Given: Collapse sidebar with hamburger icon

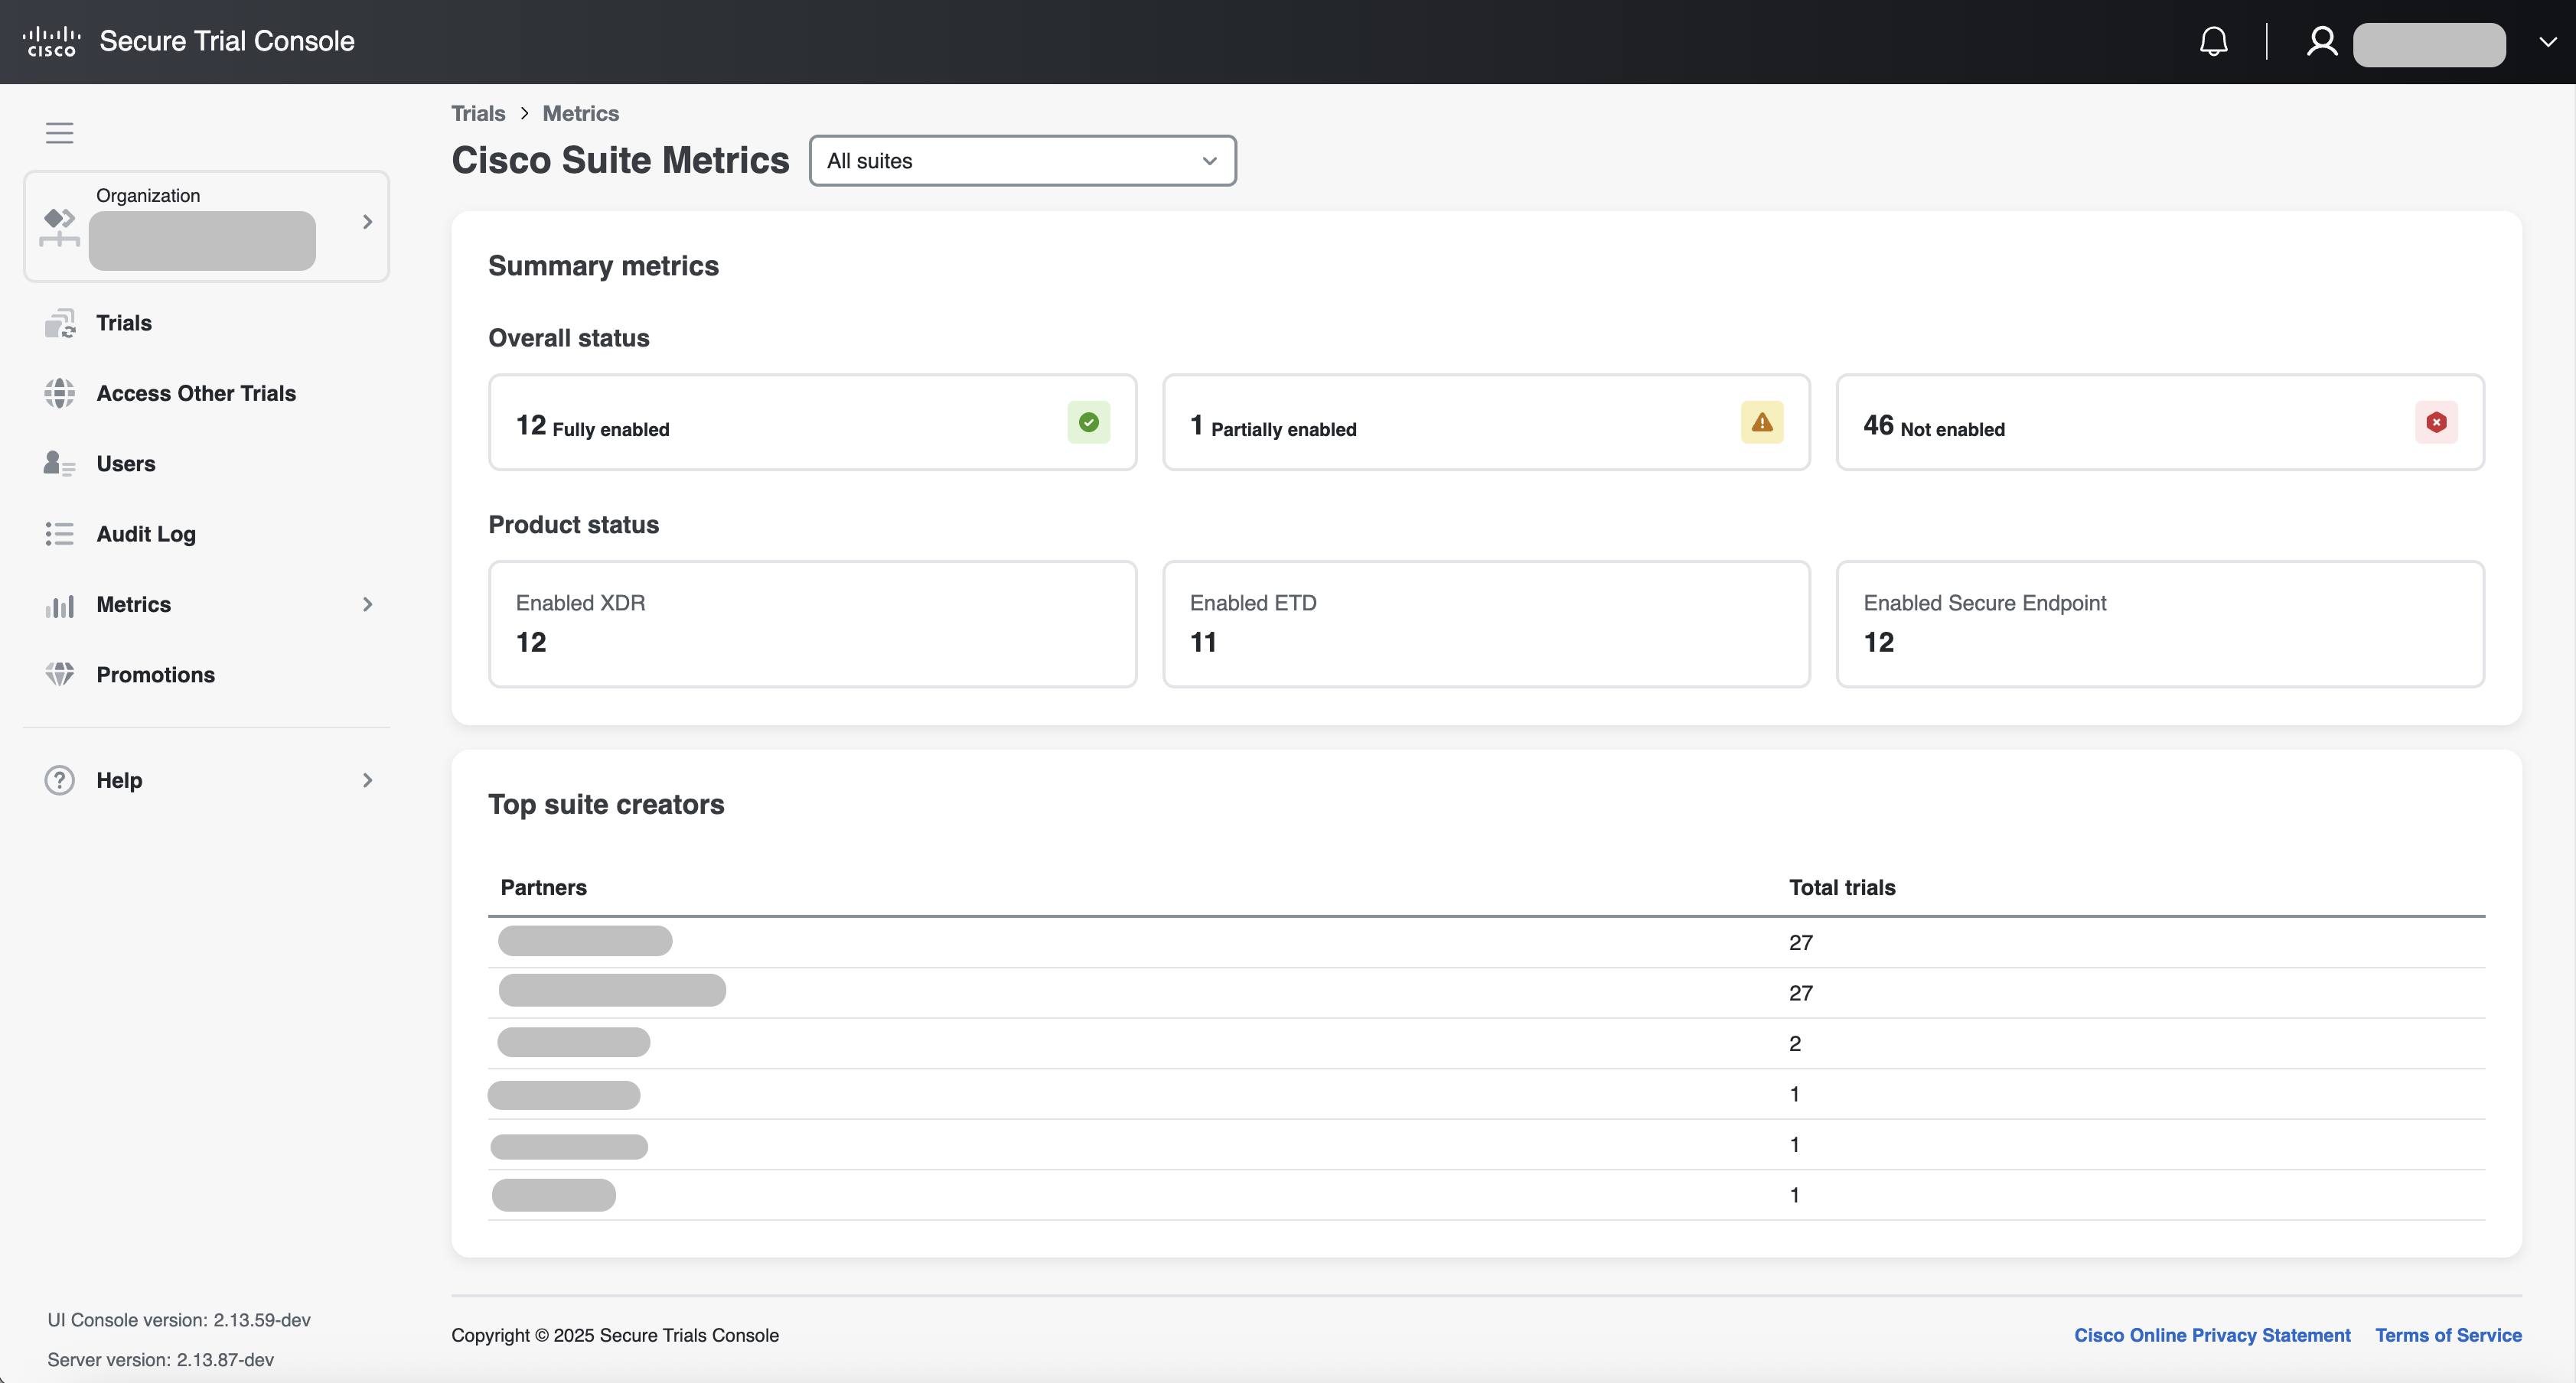Looking at the screenshot, I should pos(60,133).
